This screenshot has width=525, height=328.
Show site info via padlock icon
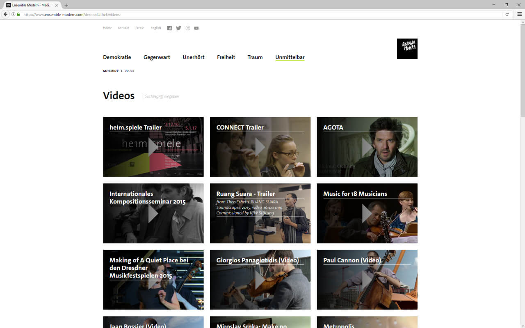18,14
